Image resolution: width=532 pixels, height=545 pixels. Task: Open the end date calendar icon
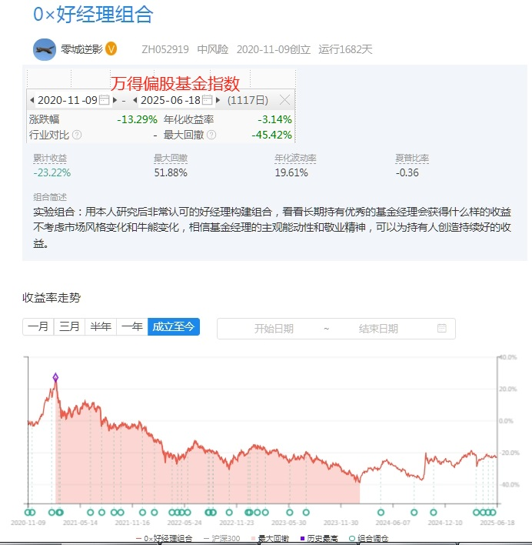[207, 100]
